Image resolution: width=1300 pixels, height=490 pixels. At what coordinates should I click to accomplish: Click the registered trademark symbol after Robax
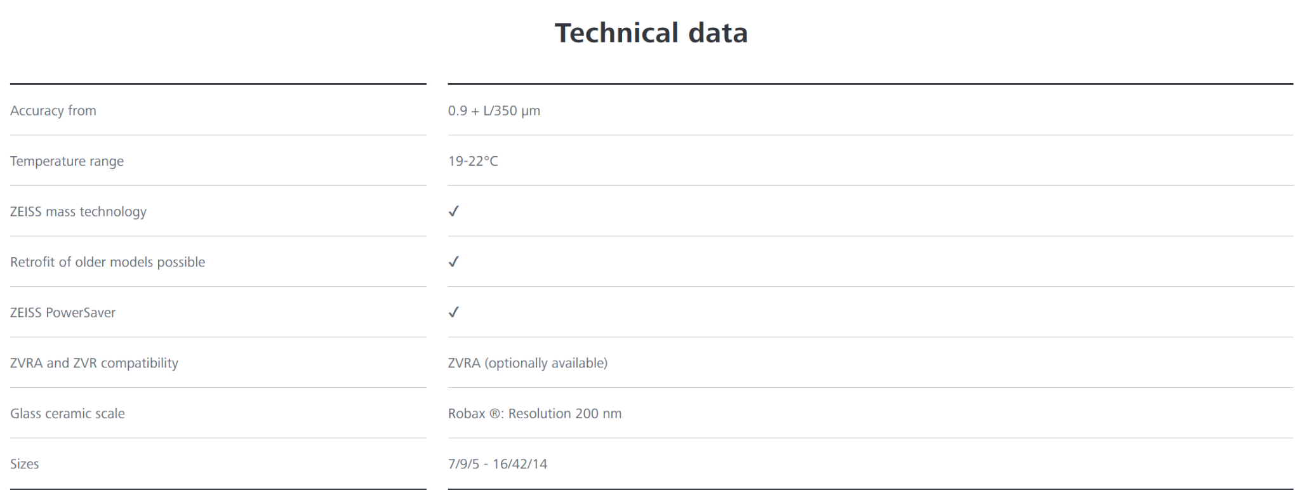pos(495,414)
